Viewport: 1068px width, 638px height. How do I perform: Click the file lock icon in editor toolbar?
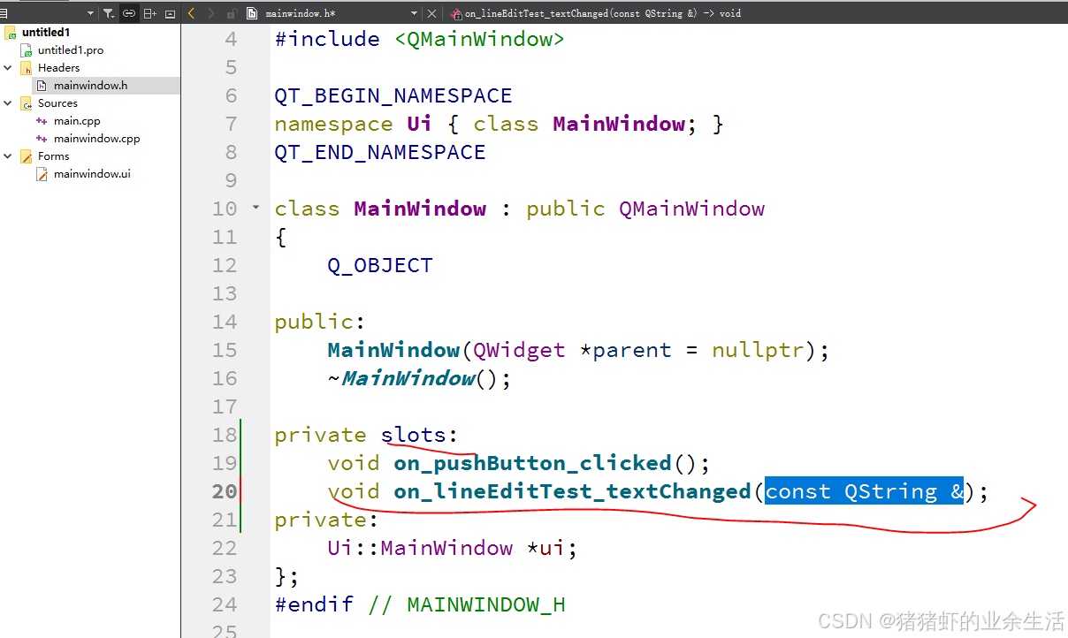pos(232,13)
